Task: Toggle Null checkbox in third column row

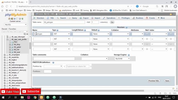Action: (147, 44)
